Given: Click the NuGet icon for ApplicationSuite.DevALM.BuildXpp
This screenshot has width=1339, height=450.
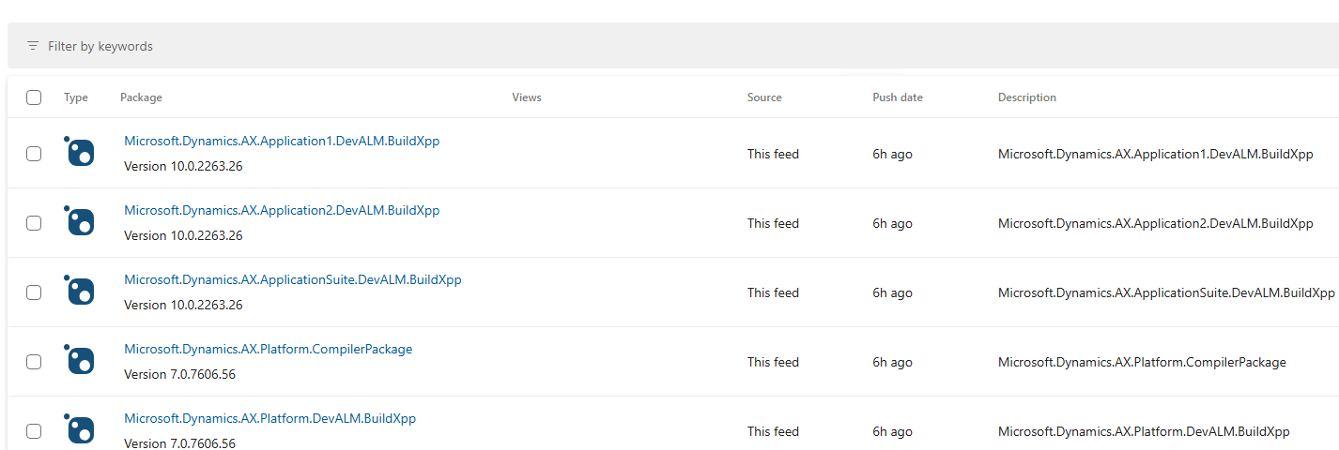Looking at the screenshot, I should [80, 292].
